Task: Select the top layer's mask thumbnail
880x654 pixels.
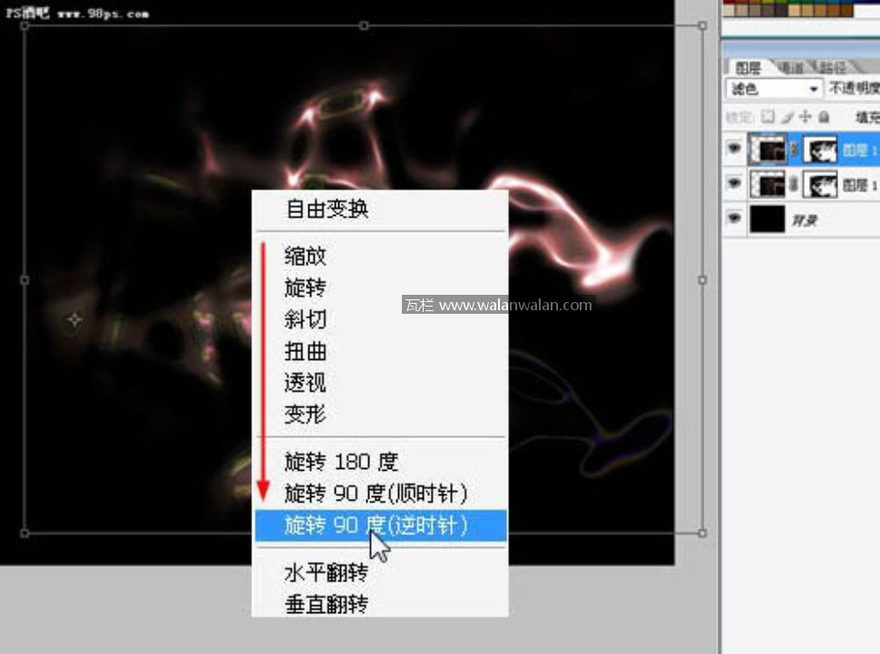Action: [820, 151]
